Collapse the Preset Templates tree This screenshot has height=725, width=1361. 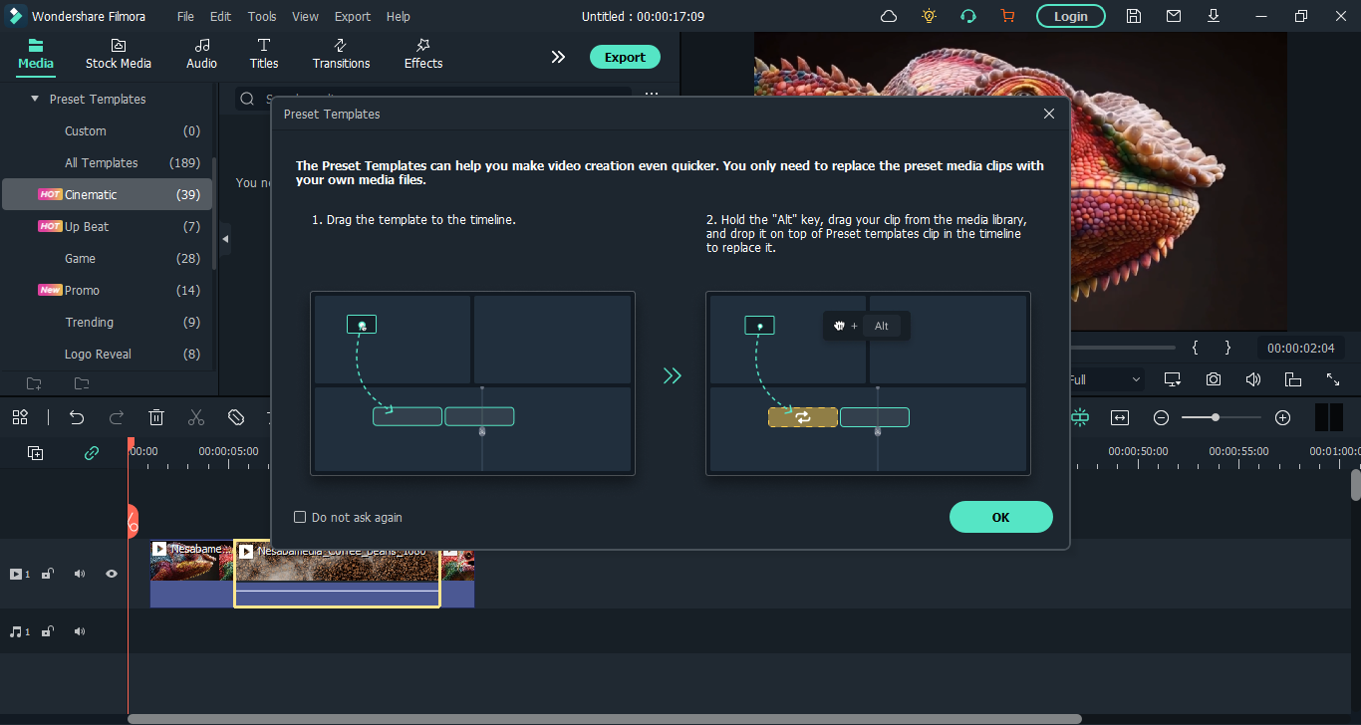35,100
